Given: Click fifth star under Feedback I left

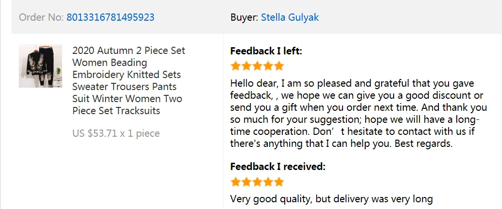Looking at the screenshot, I should tap(279, 66).
